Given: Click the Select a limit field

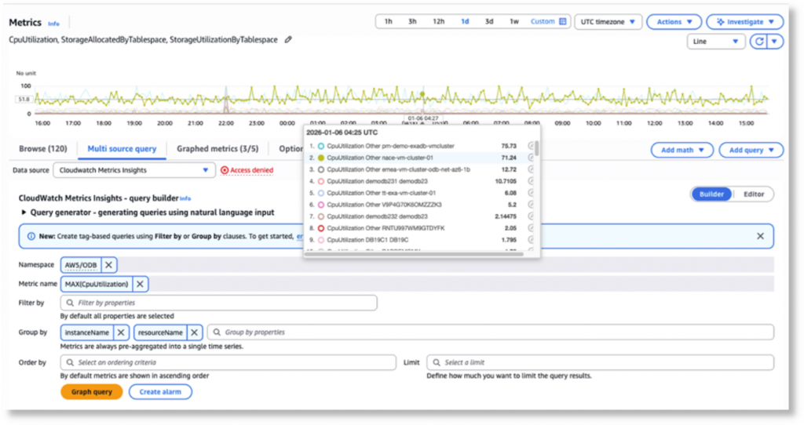Looking at the screenshot, I should point(601,362).
